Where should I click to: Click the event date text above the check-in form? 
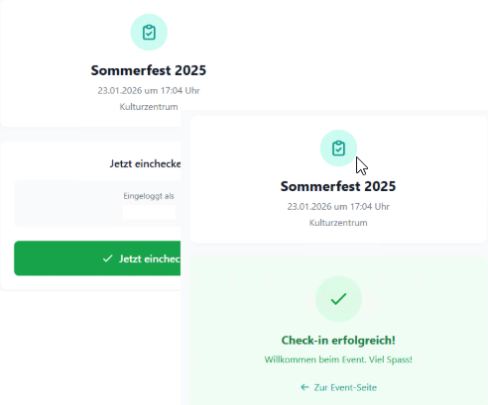point(149,90)
